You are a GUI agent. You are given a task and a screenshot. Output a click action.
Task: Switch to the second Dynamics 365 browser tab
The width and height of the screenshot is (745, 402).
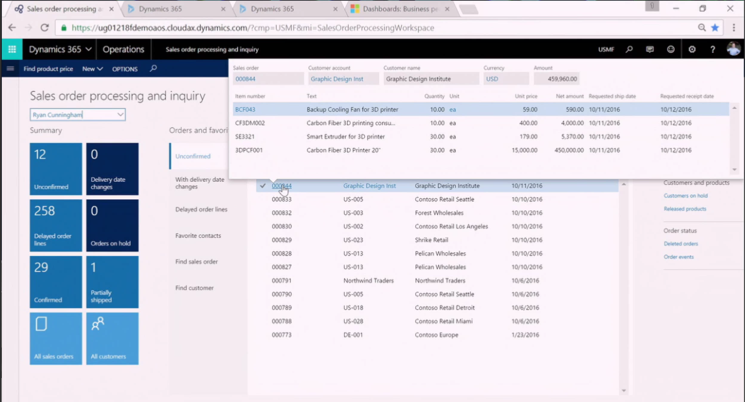coord(286,9)
